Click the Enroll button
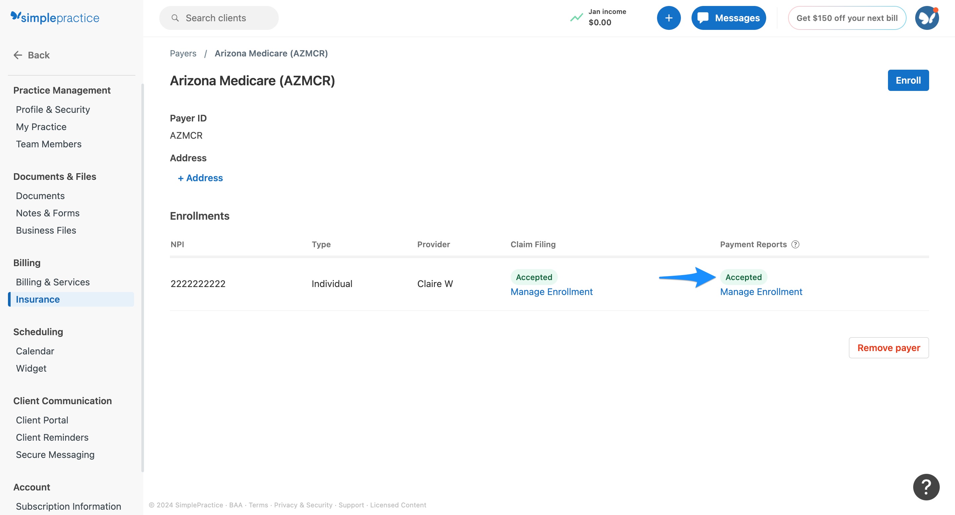The width and height of the screenshot is (955, 515). pyautogui.click(x=908, y=80)
